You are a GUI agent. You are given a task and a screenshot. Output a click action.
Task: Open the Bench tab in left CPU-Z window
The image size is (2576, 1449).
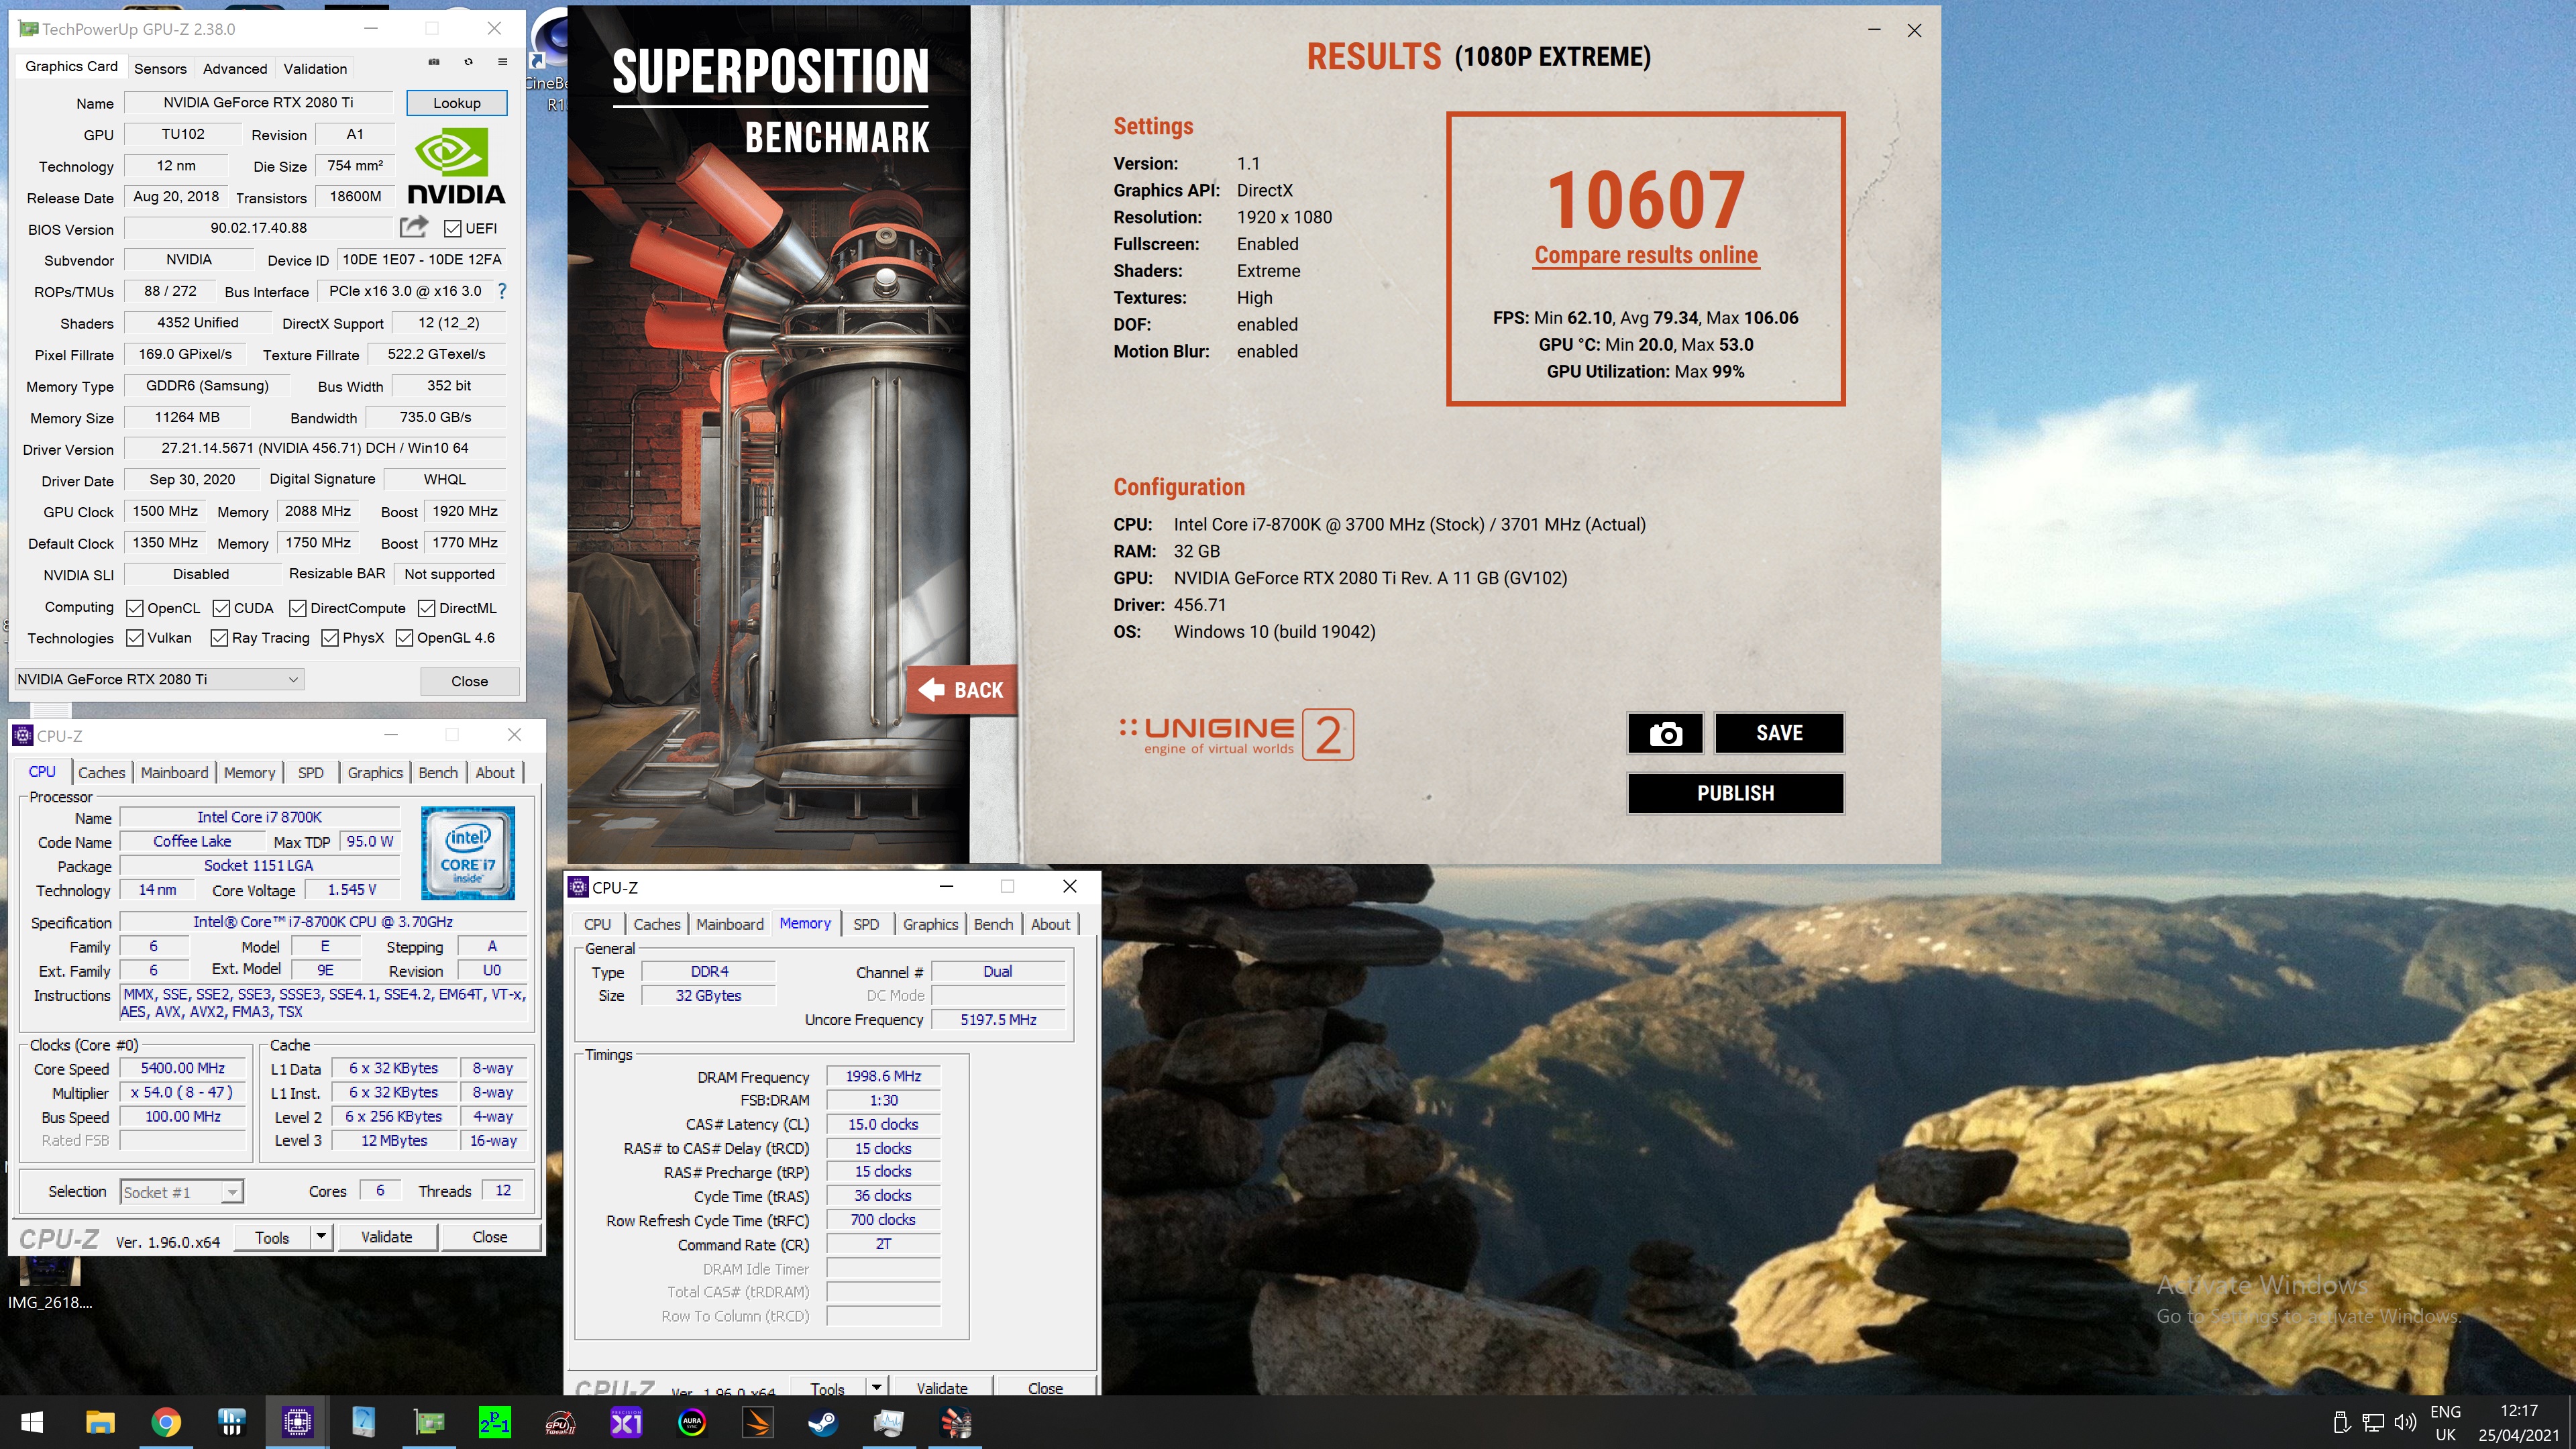click(x=438, y=772)
